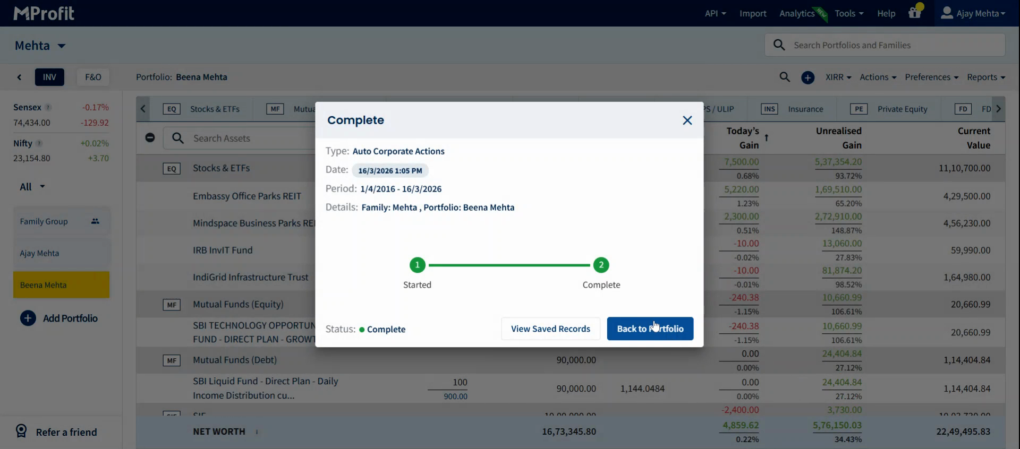The width and height of the screenshot is (1020, 449).
Task: Open the Help menu
Action: pos(886,13)
